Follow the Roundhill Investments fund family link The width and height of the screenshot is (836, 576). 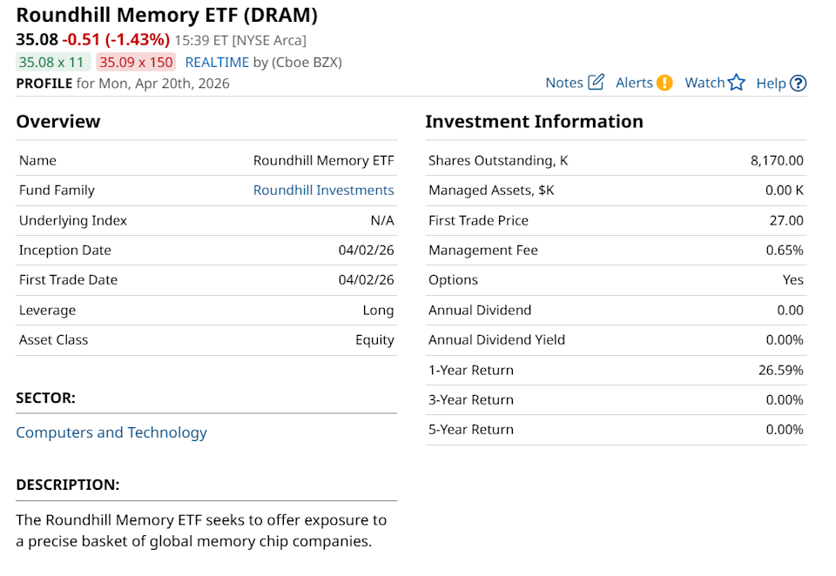[x=323, y=190]
